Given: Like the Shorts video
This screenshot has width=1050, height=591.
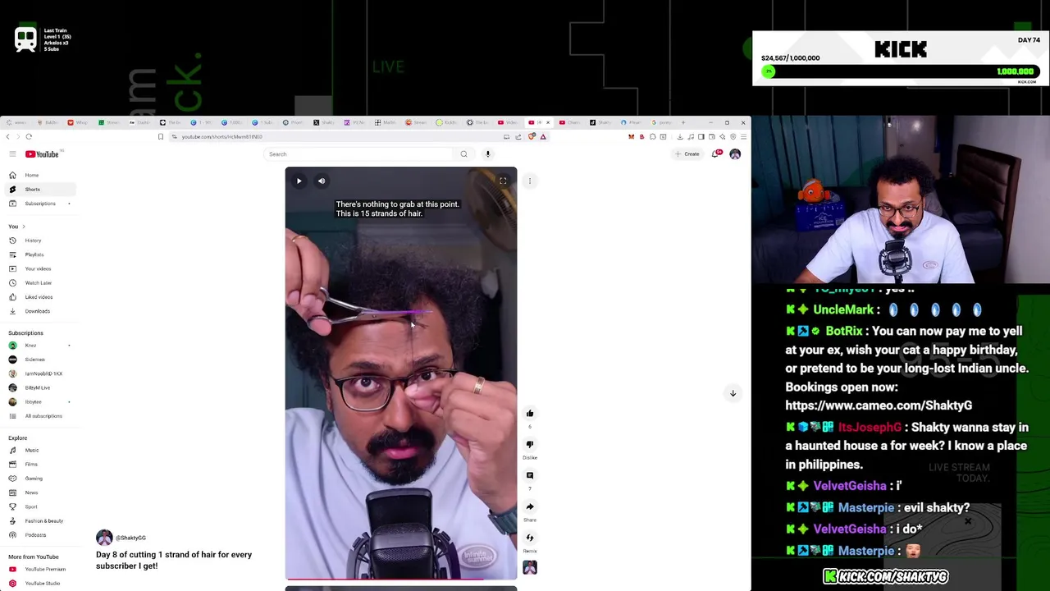Looking at the screenshot, I should (530, 414).
